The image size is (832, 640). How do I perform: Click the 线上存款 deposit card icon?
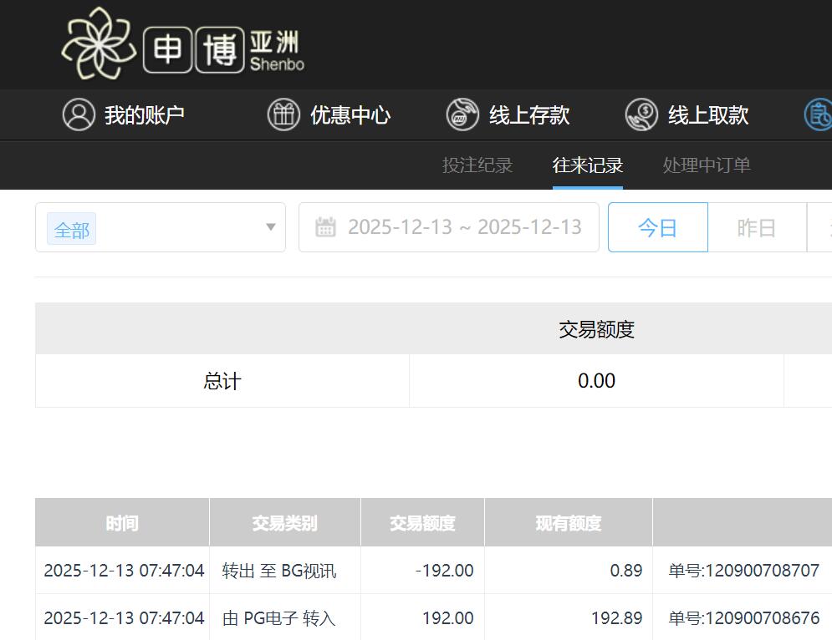click(462, 114)
